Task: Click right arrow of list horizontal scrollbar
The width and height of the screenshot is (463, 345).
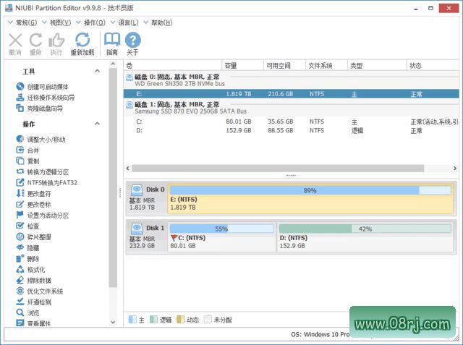Action: [455, 169]
